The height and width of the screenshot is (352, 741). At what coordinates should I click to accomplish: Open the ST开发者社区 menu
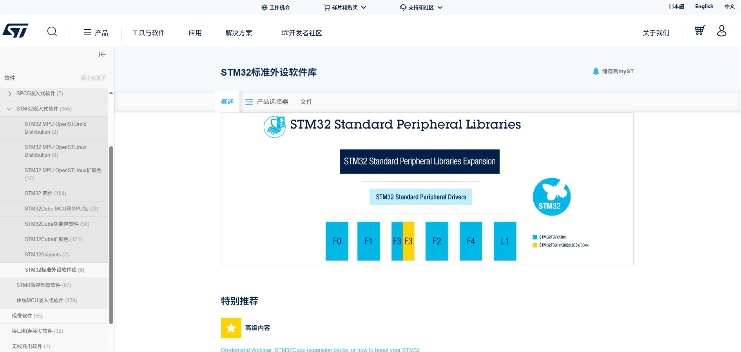[x=301, y=33]
